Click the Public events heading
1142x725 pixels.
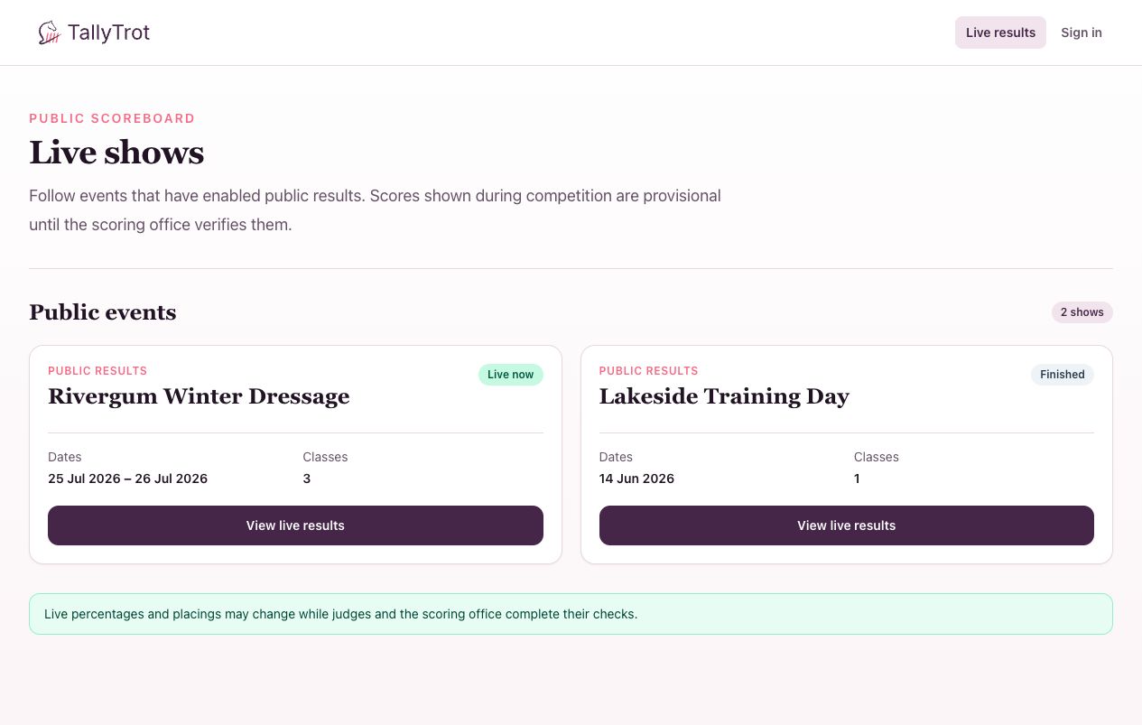pyautogui.click(x=103, y=312)
